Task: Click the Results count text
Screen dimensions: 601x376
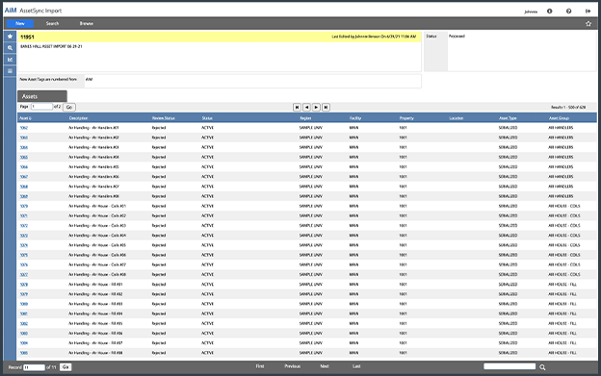Action: tap(568, 108)
